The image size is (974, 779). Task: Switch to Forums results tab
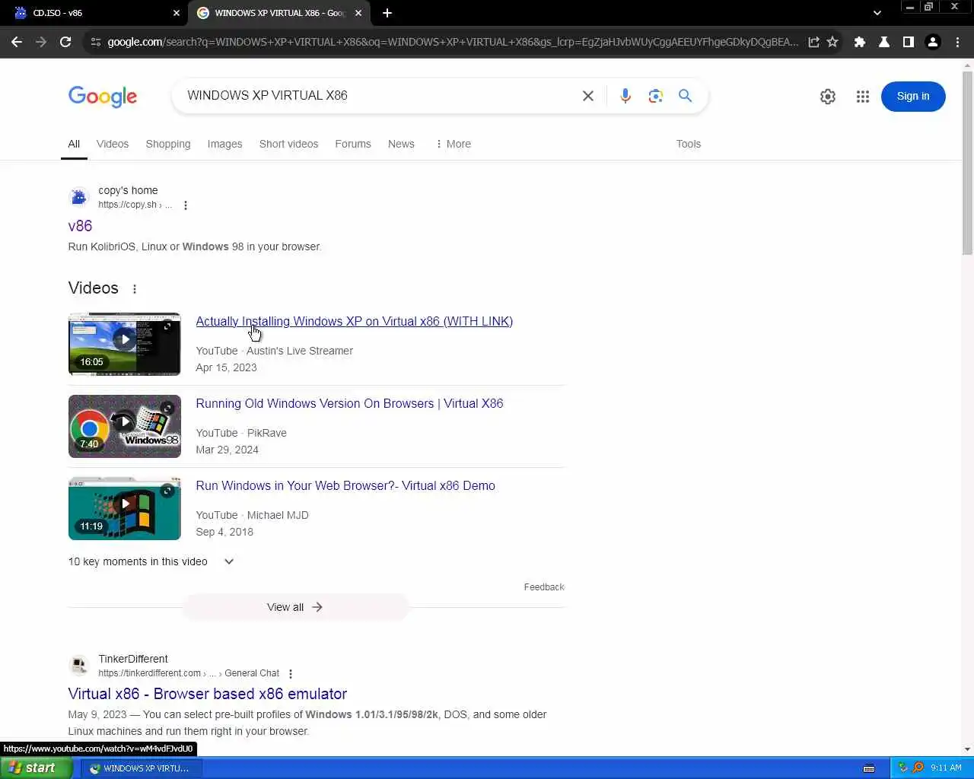pyautogui.click(x=353, y=144)
